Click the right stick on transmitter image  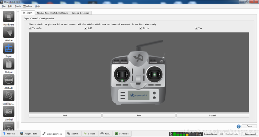click(x=154, y=74)
